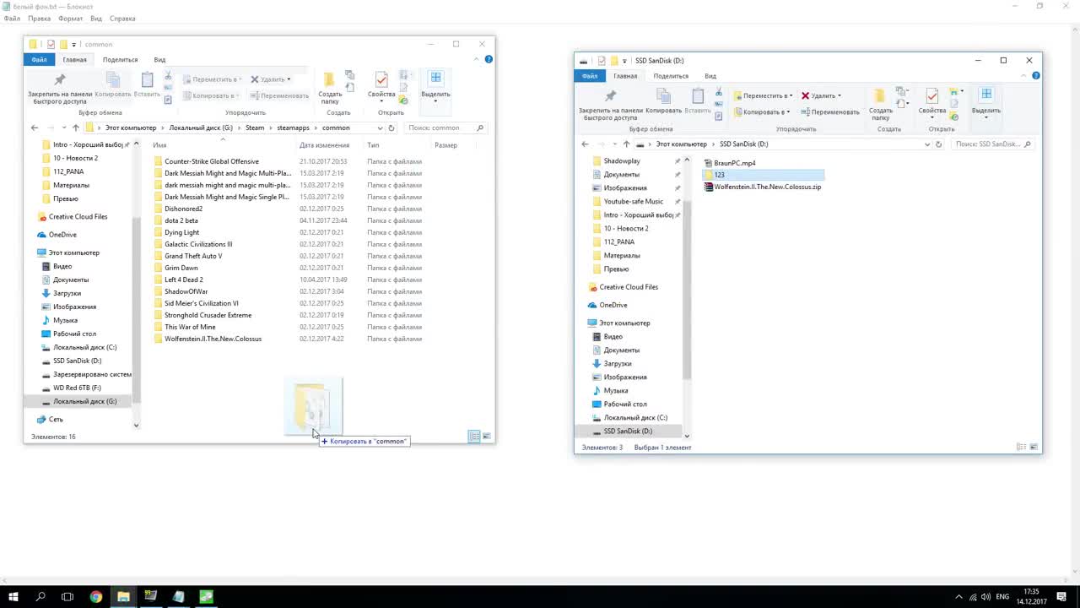Click the Delete red X icon in SSD SanDisk window
1080x608 pixels.
805,95
